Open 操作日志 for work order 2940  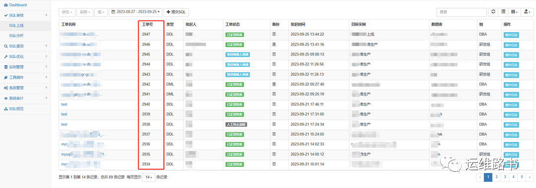coord(511,104)
